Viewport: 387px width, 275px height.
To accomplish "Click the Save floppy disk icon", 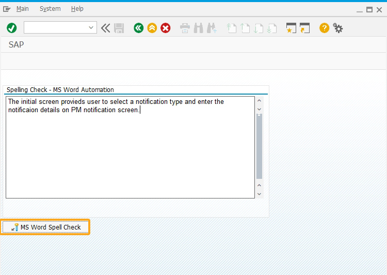I will click(x=119, y=28).
